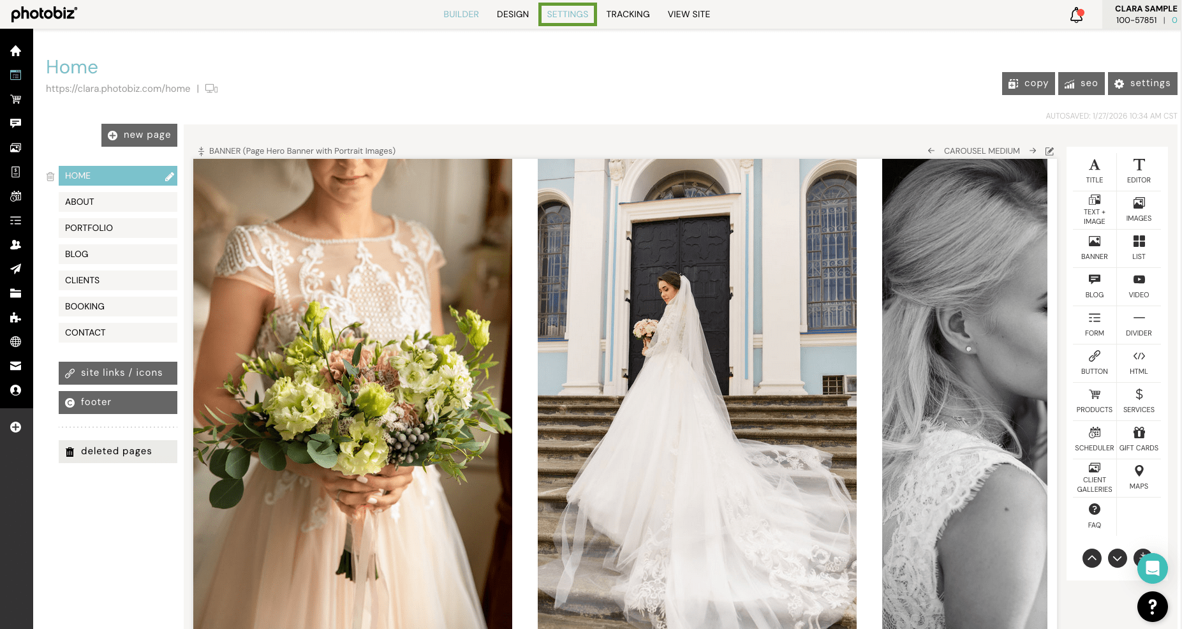
Task: Open the invoice dollar document sidebar icon
Action: tap(16, 172)
